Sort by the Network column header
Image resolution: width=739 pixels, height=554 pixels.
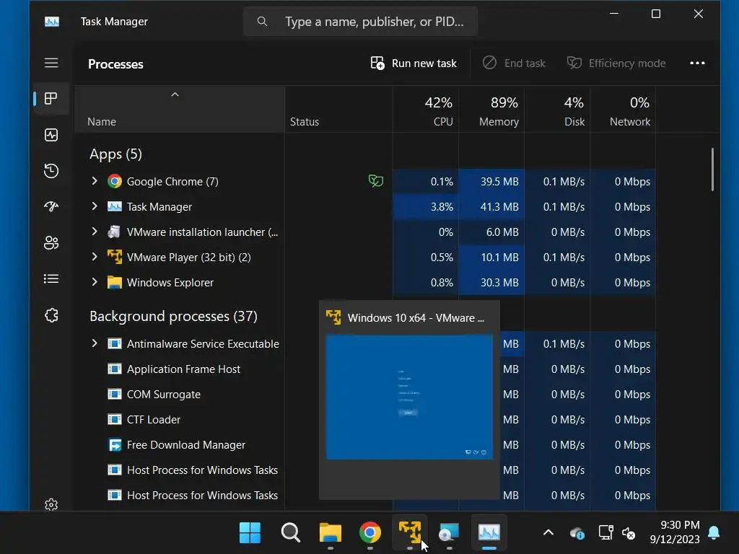[x=623, y=111]
